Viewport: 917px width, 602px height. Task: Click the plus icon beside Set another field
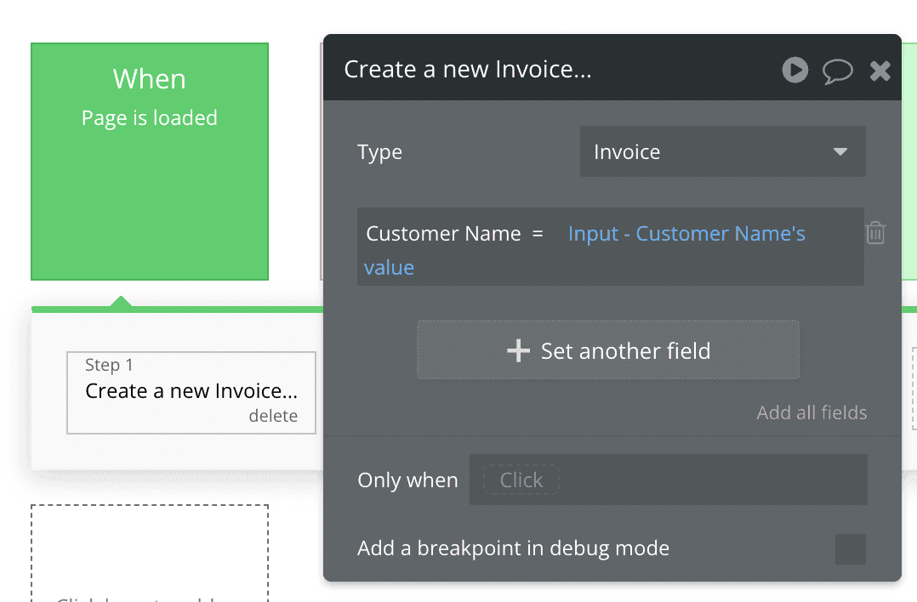coord(518,350)
